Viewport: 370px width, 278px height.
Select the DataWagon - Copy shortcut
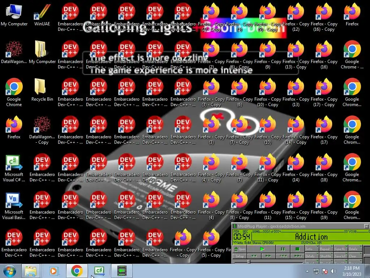coord(42,130)
